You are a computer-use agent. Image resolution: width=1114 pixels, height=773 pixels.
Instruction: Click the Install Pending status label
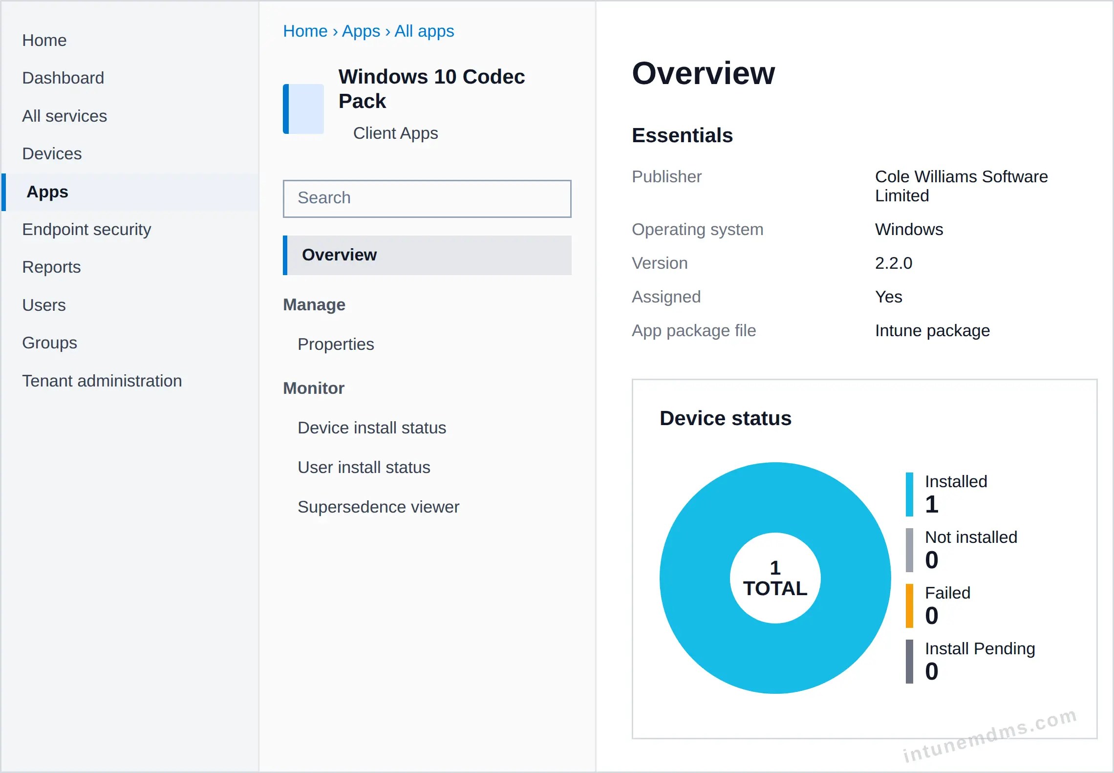pyautogui.click(x=980, y=648)
